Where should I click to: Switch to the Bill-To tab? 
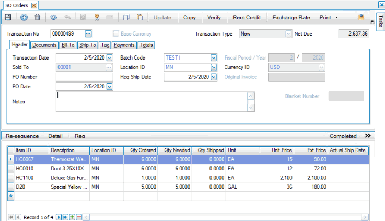(x=68, y=45)
